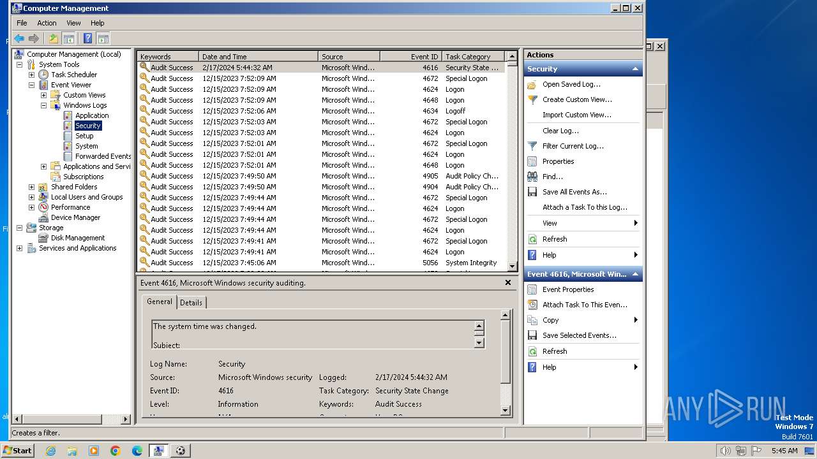Select Event Viewer node in the tree
This screenshot has height=459, width=817.
click(x=71, y=85)
